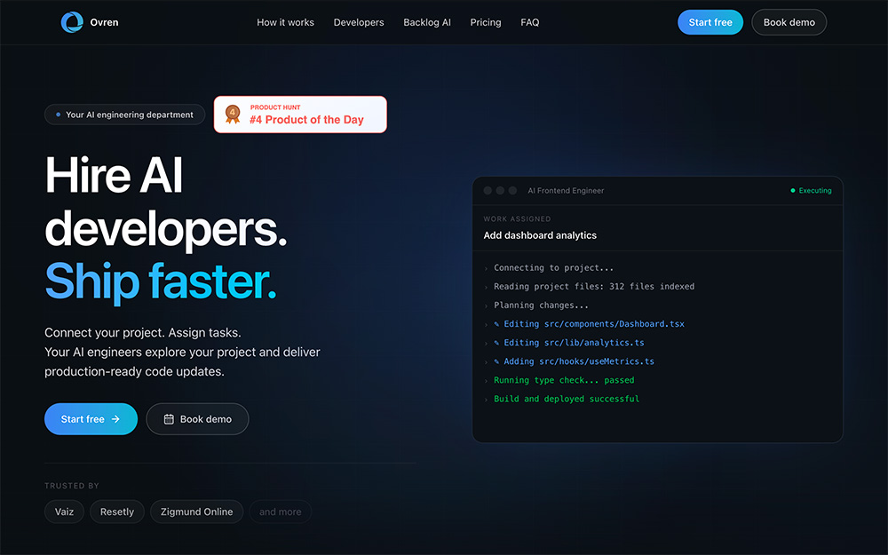Open the Developers navigation link

pyautogui.click(x=359, y=22)
